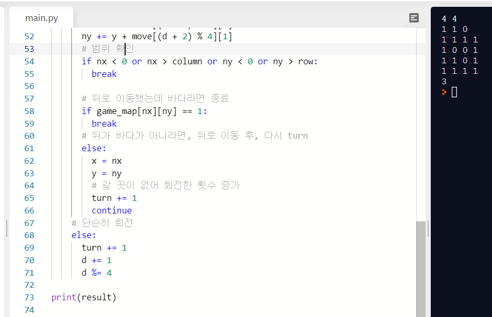This screenshot has width=492, height=317.
Task: Click 'game_map[nx][ny]' condition text
Action: pyautogui.click(x=137, y=111)
